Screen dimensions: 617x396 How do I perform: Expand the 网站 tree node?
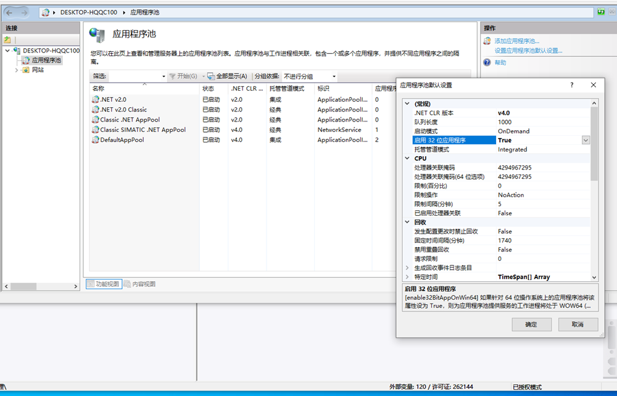[x=17, y=70]
